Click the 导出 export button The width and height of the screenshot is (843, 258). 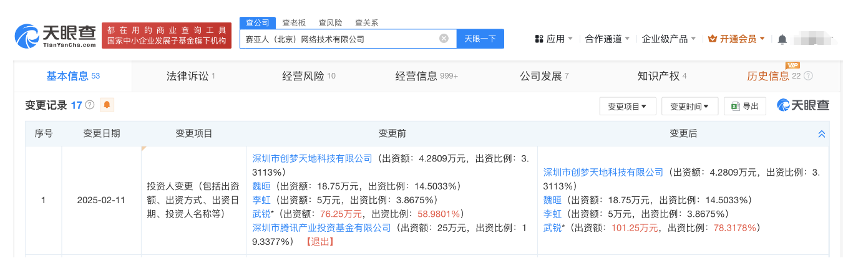click(745, 107)
